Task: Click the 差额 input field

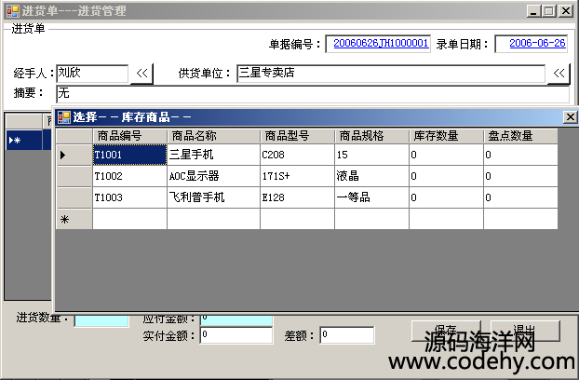Action: click(x=346, y=335)
